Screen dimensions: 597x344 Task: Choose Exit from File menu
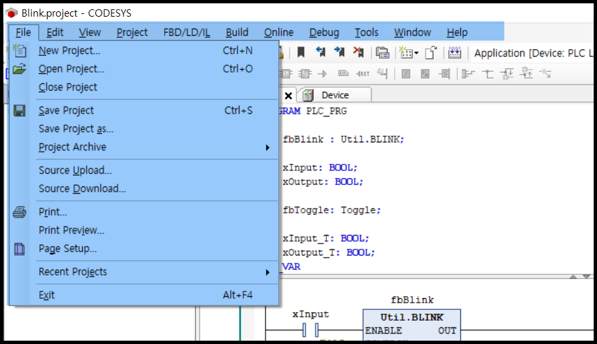click(145, 295)
